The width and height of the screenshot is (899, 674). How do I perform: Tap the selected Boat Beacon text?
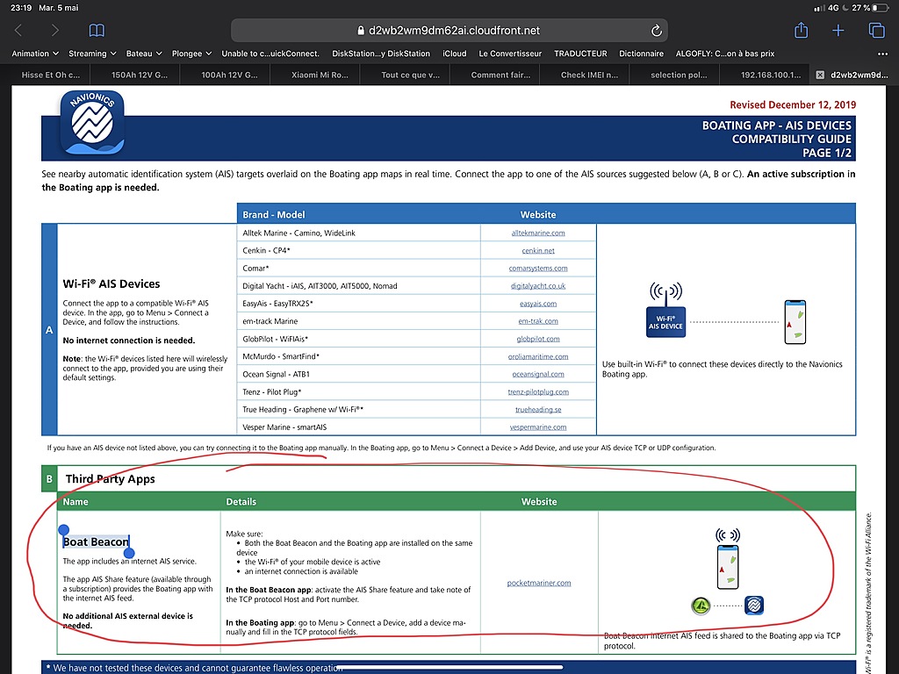coord(96,541)
